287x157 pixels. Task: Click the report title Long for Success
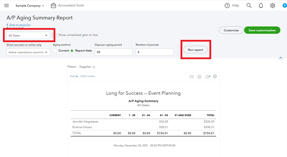click(143, 93)
